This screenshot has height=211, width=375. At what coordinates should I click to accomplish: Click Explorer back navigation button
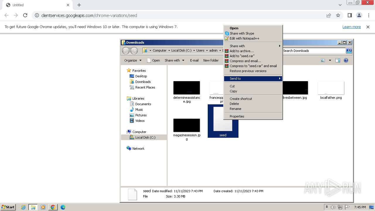tap(126, 51)
